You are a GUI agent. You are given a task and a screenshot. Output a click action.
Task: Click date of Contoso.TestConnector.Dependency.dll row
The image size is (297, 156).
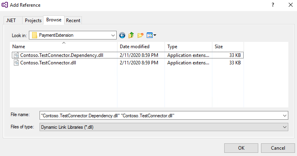coord(139,55)
